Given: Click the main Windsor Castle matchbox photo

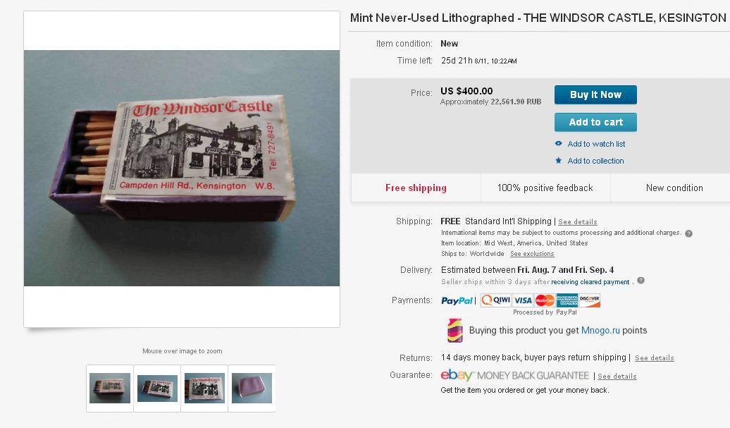Looking at the screenshot, I should 182,168.
